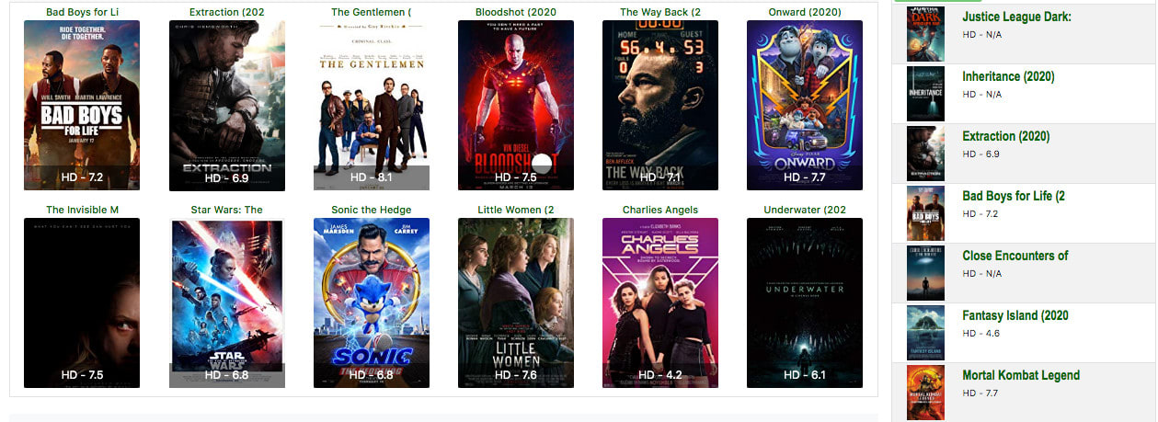The height and width of the screenshot is (422, 1158).
Task: Open the Bad Boys for Life poster
Action: 82,105
